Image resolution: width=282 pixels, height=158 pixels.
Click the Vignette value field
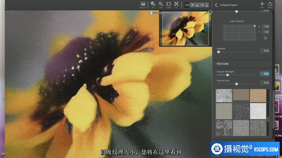[264, 51]
